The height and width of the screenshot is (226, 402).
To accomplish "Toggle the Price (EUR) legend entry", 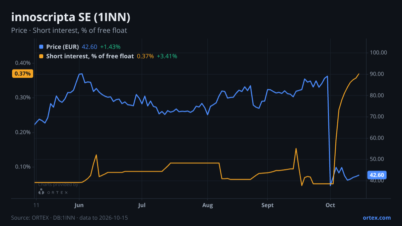I will click(80, 47).
